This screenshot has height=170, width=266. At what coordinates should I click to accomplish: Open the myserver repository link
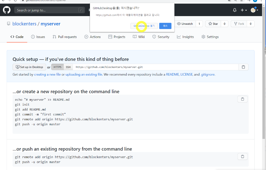50,24
